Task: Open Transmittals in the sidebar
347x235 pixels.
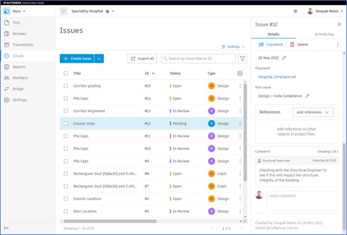Action: pyautogui.click(x=23, y=45)
